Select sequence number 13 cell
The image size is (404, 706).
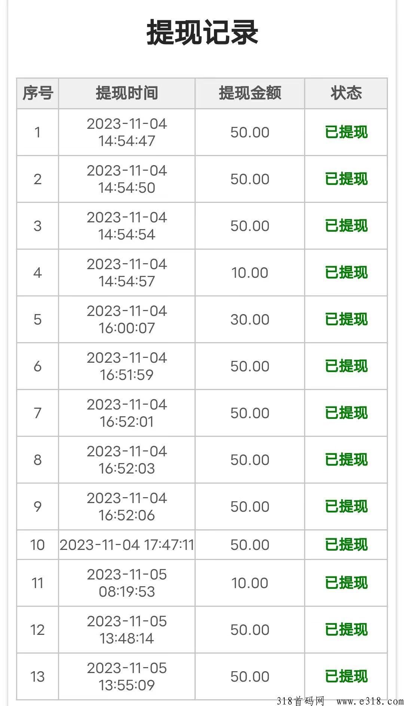(37, 676)
